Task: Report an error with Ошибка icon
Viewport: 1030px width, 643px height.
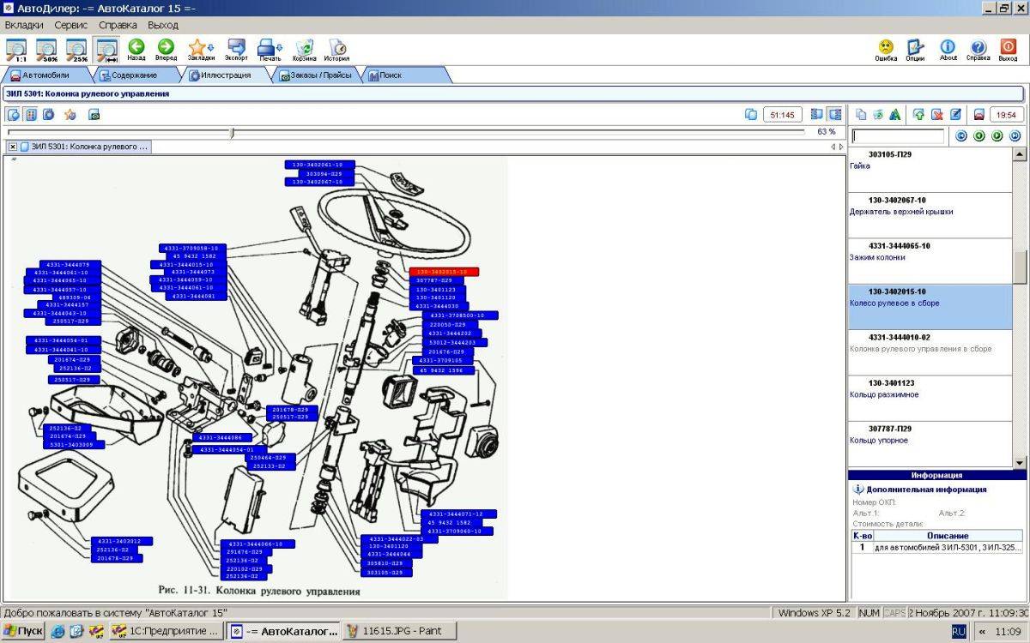Action: 886,49
